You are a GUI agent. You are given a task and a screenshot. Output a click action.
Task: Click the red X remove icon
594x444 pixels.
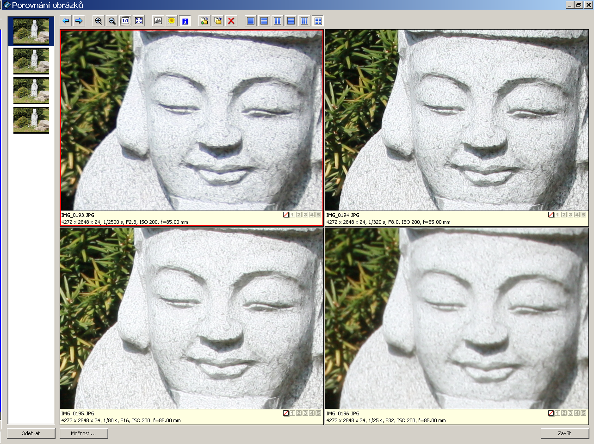point(231,21)
